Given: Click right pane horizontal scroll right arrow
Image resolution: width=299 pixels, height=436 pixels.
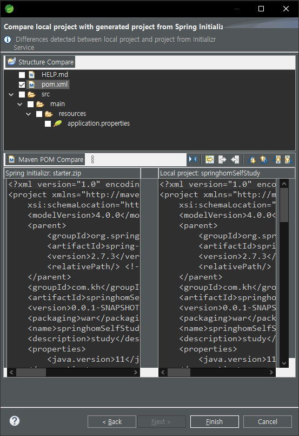Looking at the screenshot, I should coord(271,372).
